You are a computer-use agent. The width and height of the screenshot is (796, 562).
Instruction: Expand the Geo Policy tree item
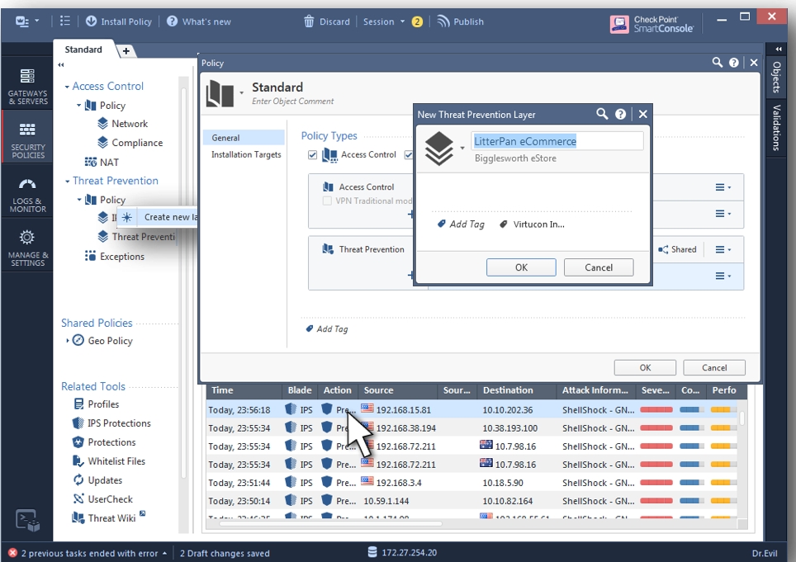coord(67,341)
